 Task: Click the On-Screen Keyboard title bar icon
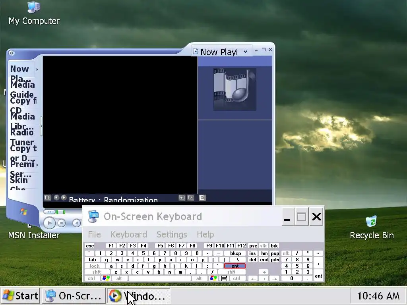coord(93,216)
